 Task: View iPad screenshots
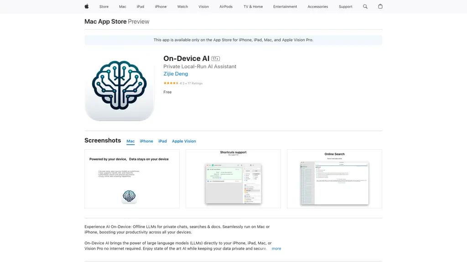coord(162,141)
